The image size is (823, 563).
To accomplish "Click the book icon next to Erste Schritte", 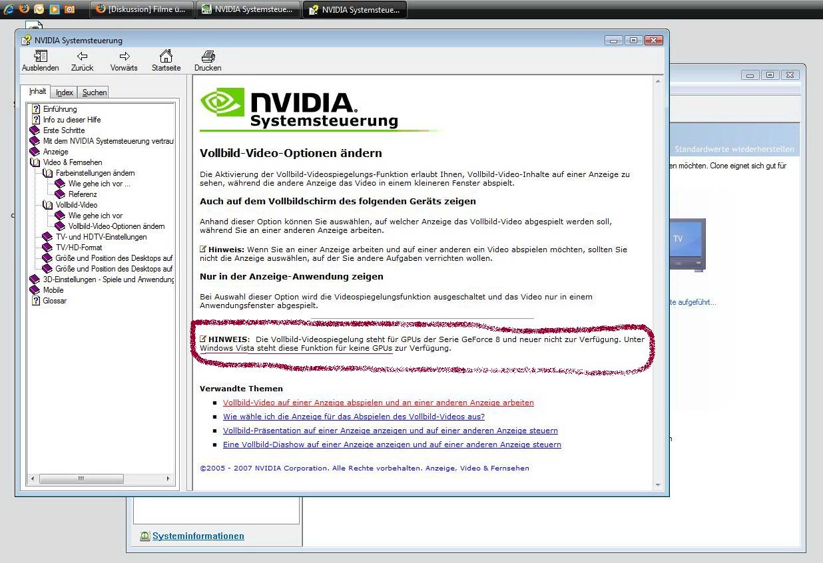I will coord(35,130).
